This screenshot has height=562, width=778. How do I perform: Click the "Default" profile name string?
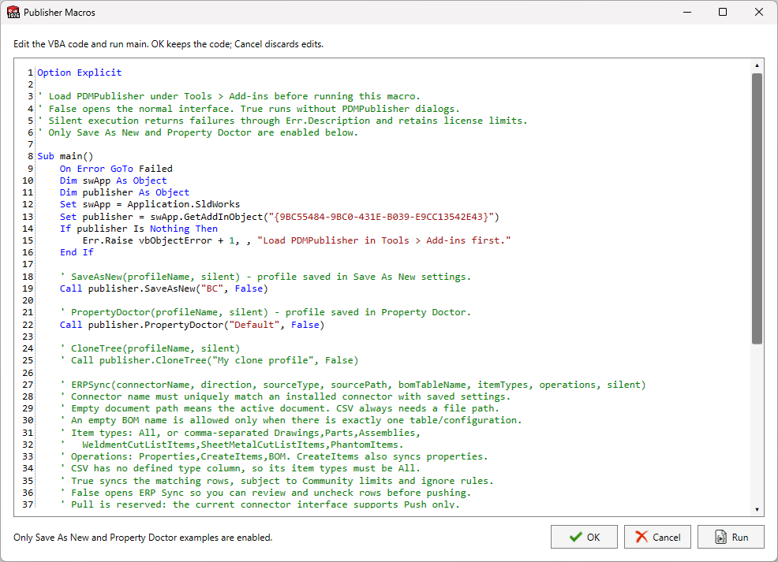pos(254,325)
